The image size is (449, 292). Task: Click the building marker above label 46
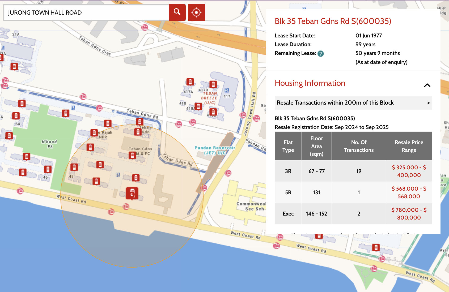point(48,169)
